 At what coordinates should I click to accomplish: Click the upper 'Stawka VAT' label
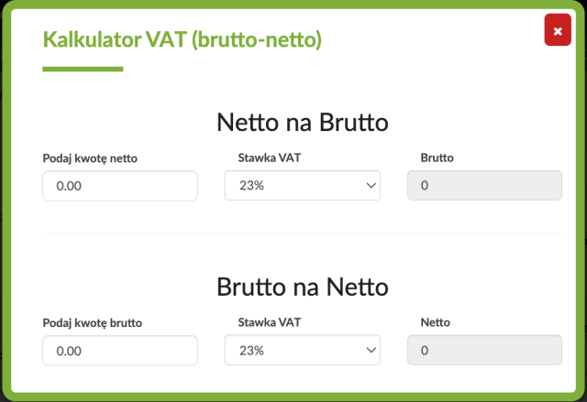point(270,158)
